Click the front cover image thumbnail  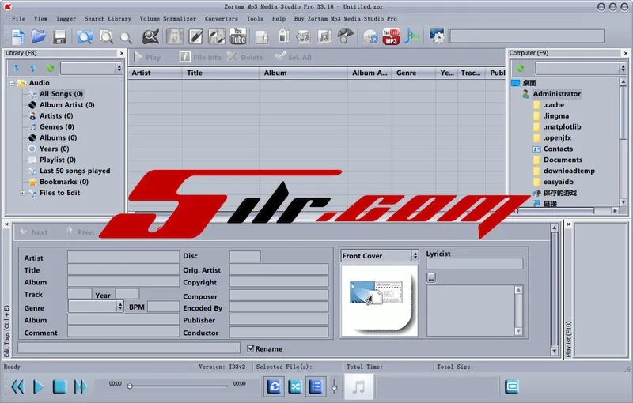[x=378, y=299]
